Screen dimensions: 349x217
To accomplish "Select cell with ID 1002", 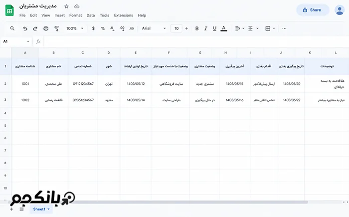I will click(x=25, y=100).
